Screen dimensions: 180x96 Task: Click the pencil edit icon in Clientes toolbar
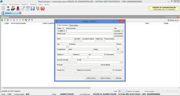point(5,20)
